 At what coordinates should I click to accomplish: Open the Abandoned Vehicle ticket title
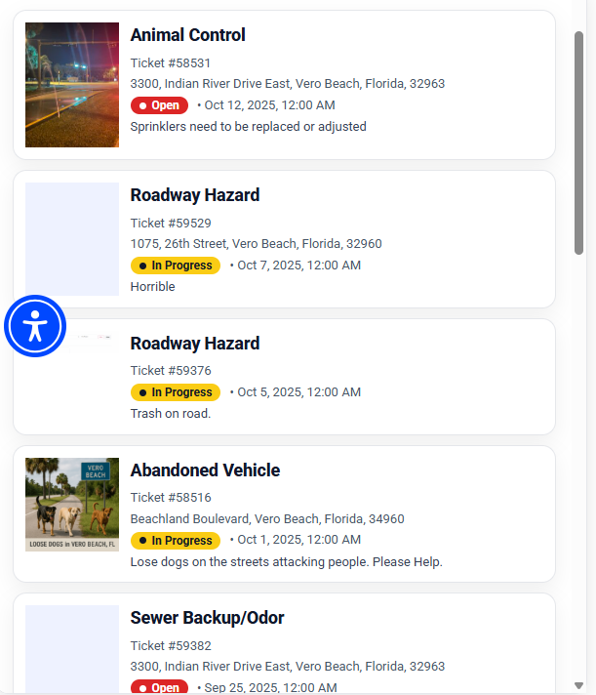click(205, 470)
